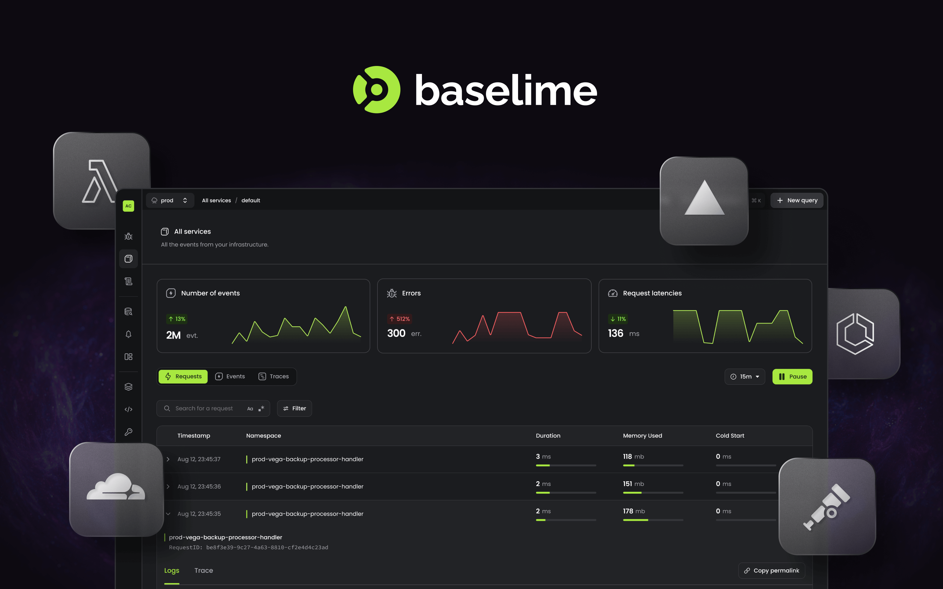
Task: Open the Dashboards grid icon
Action: (x=128, y=356)
